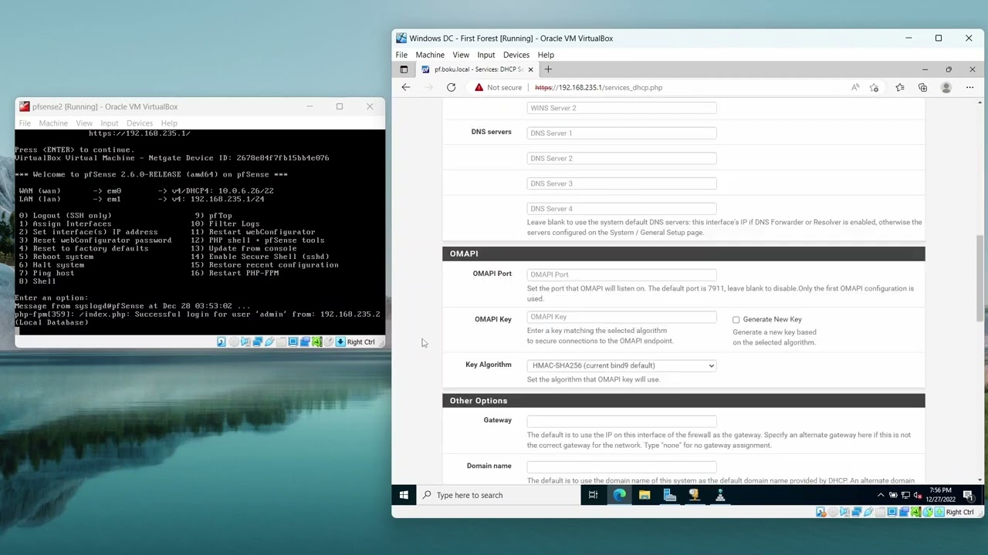This screenshot has width=988, height=555.
Task: Click the hard disk indicator in pfsense2 status bar
Action: 222,341
